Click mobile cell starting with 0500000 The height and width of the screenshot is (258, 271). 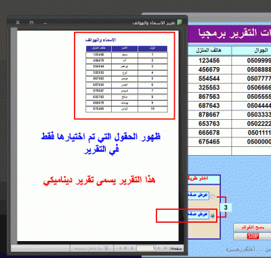click(251, 142)
